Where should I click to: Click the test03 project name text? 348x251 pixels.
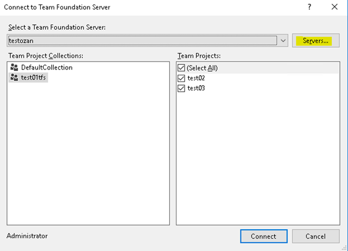[x=196, y=88]
